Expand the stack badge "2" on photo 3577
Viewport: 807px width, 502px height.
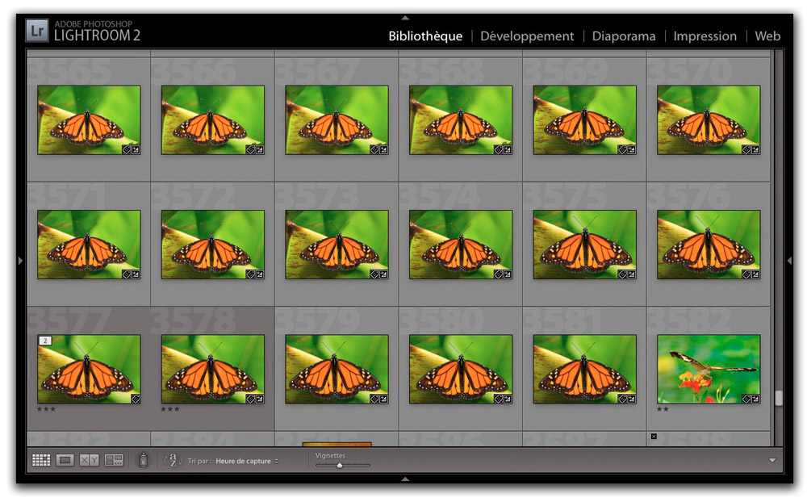pyautogui.click(x=45, y=341)
